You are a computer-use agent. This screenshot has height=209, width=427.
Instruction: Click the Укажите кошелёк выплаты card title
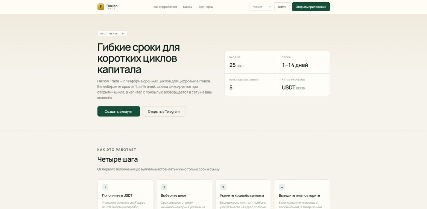point(242,195)
